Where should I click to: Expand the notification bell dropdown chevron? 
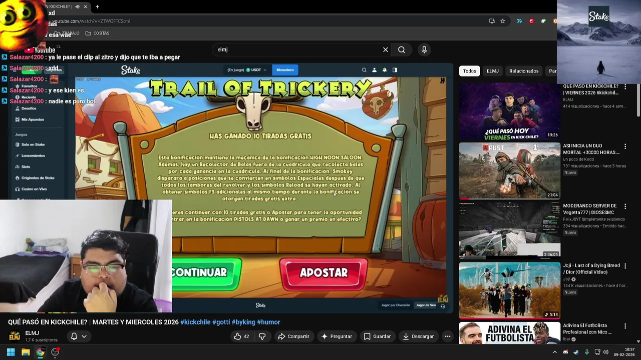84,336
